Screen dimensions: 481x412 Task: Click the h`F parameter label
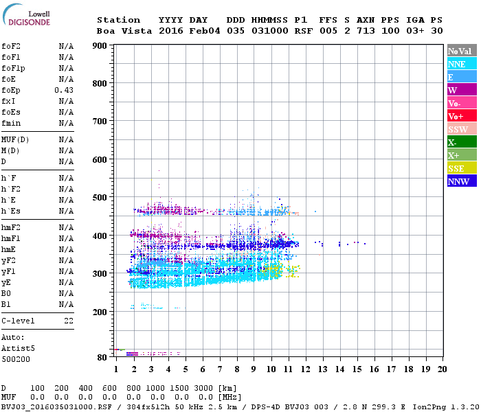pos(8,178)
